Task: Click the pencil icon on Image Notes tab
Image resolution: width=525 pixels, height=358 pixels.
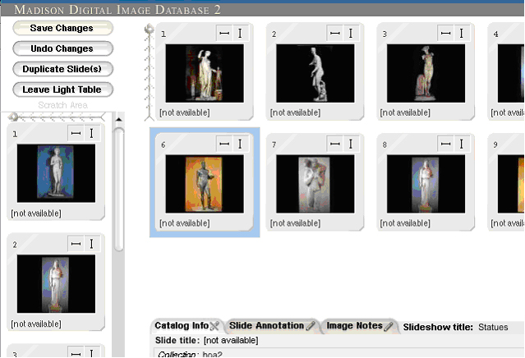Action: [388, 326]
